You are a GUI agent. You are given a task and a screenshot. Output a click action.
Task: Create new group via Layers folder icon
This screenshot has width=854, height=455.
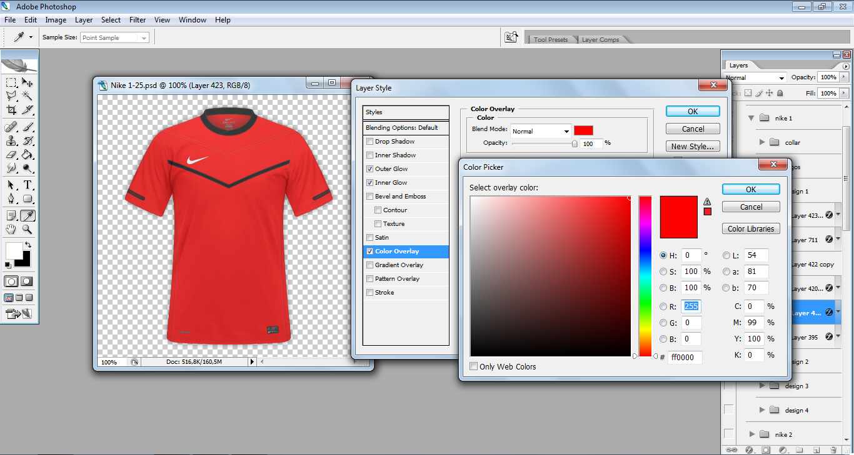(x=800, y=449)
